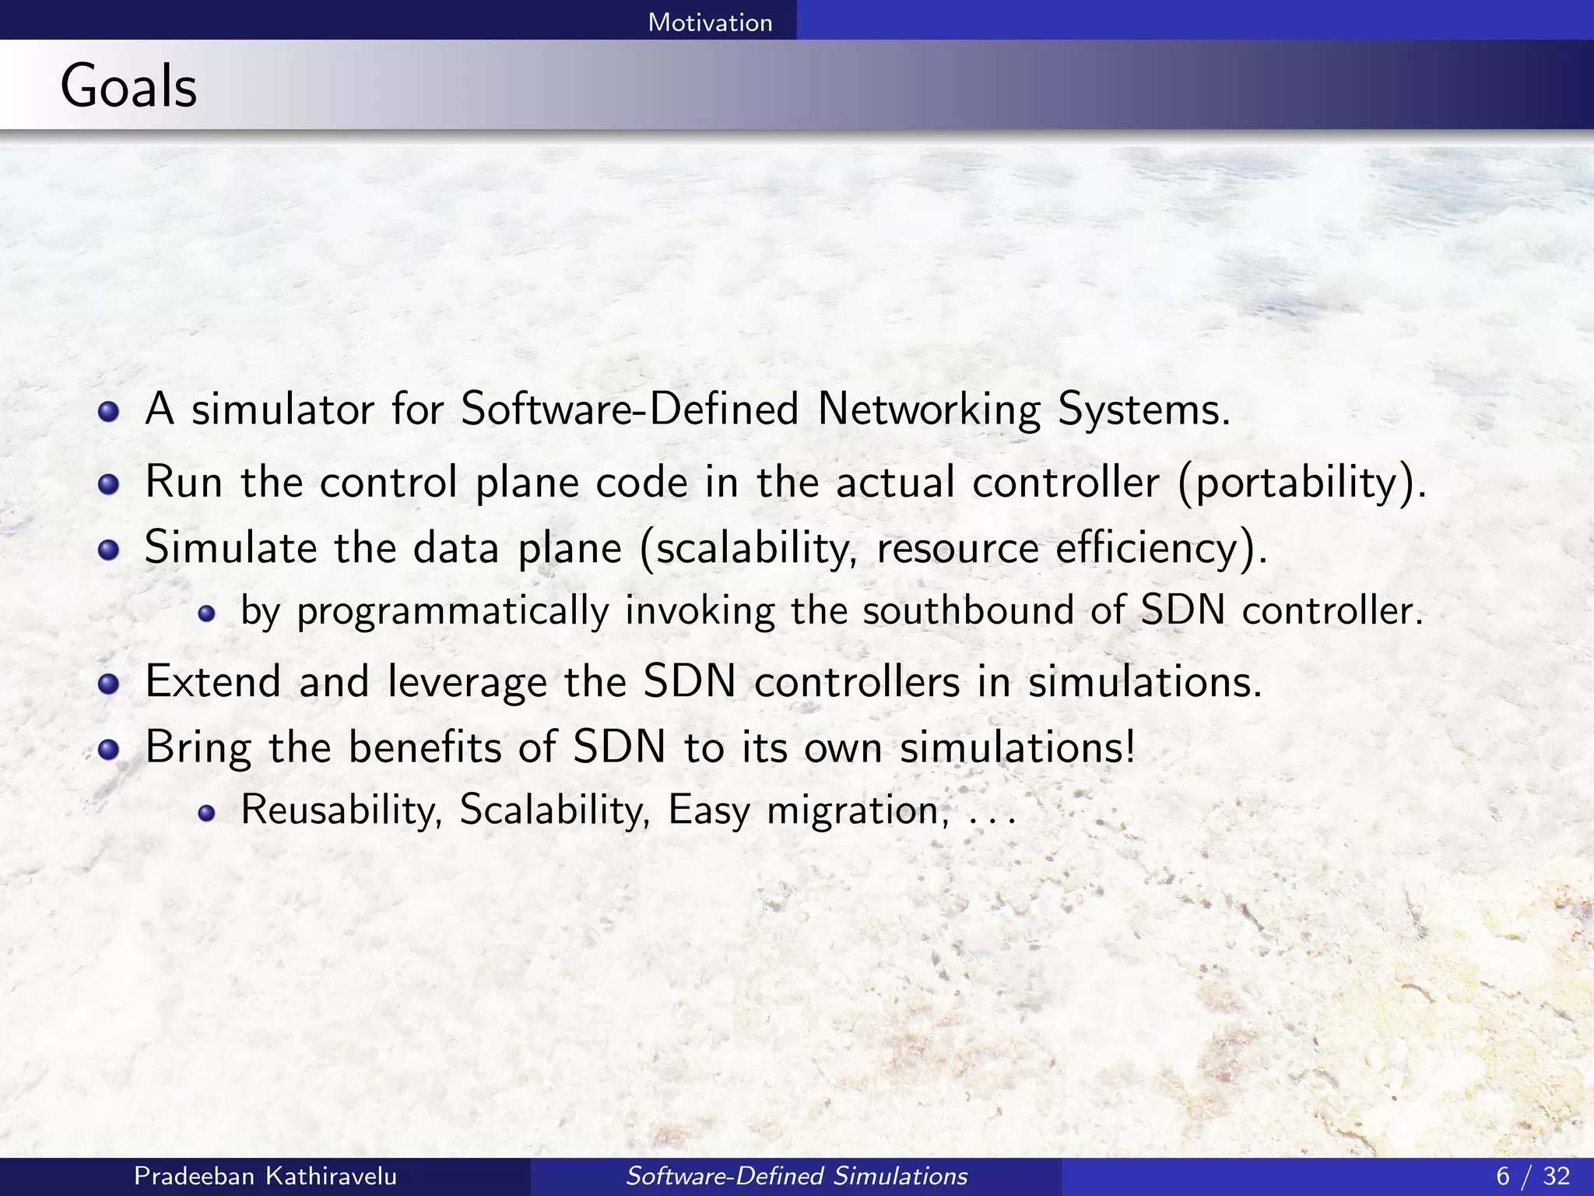Click 'Extend and leverage the SDN controllers' line
1594x1196 pixels.
703,681
